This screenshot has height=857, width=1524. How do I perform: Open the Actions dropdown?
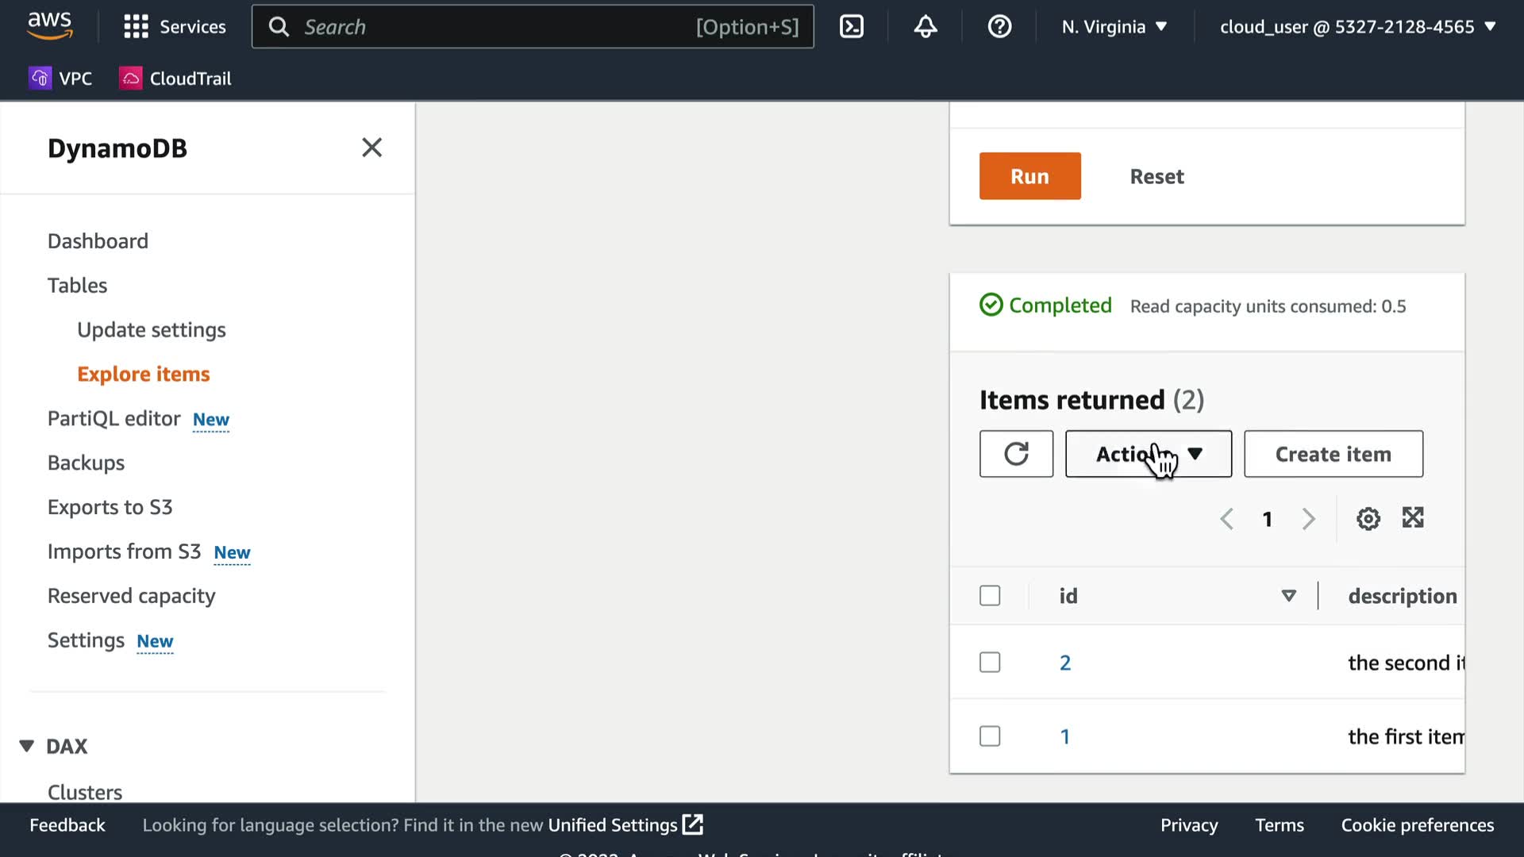(1148, 454)
